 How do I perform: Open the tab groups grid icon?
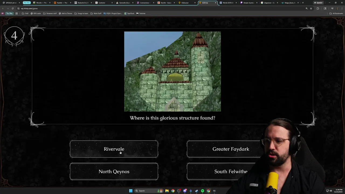point(16,13)
